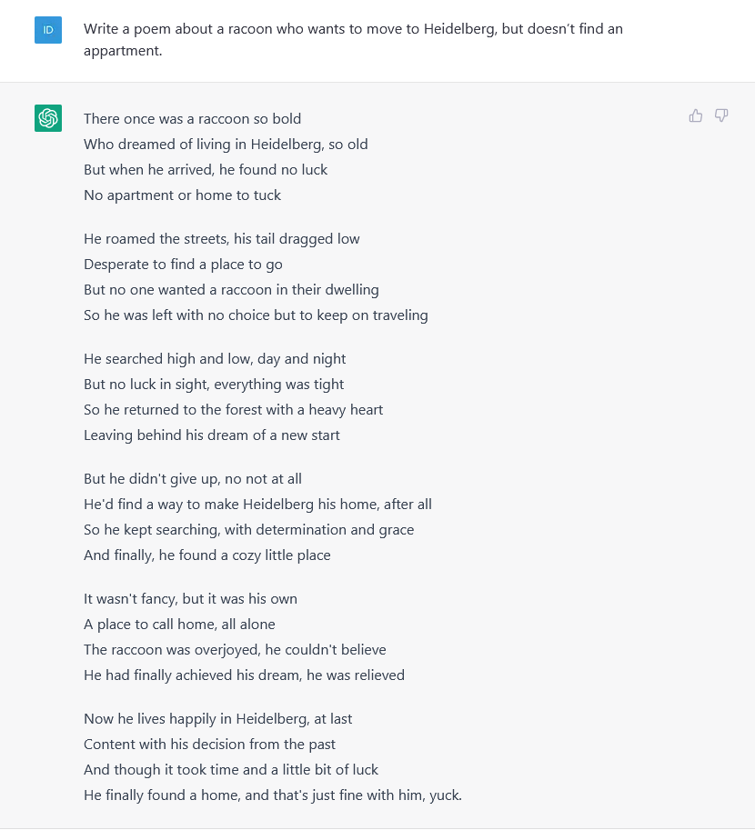Click the thumbs down icon

pyautogui.click(x=721, y=115)
